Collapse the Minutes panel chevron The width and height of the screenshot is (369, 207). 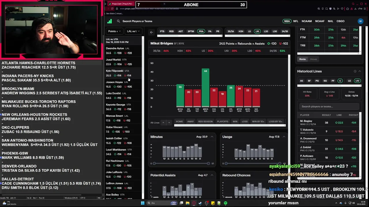pos(212,137)
